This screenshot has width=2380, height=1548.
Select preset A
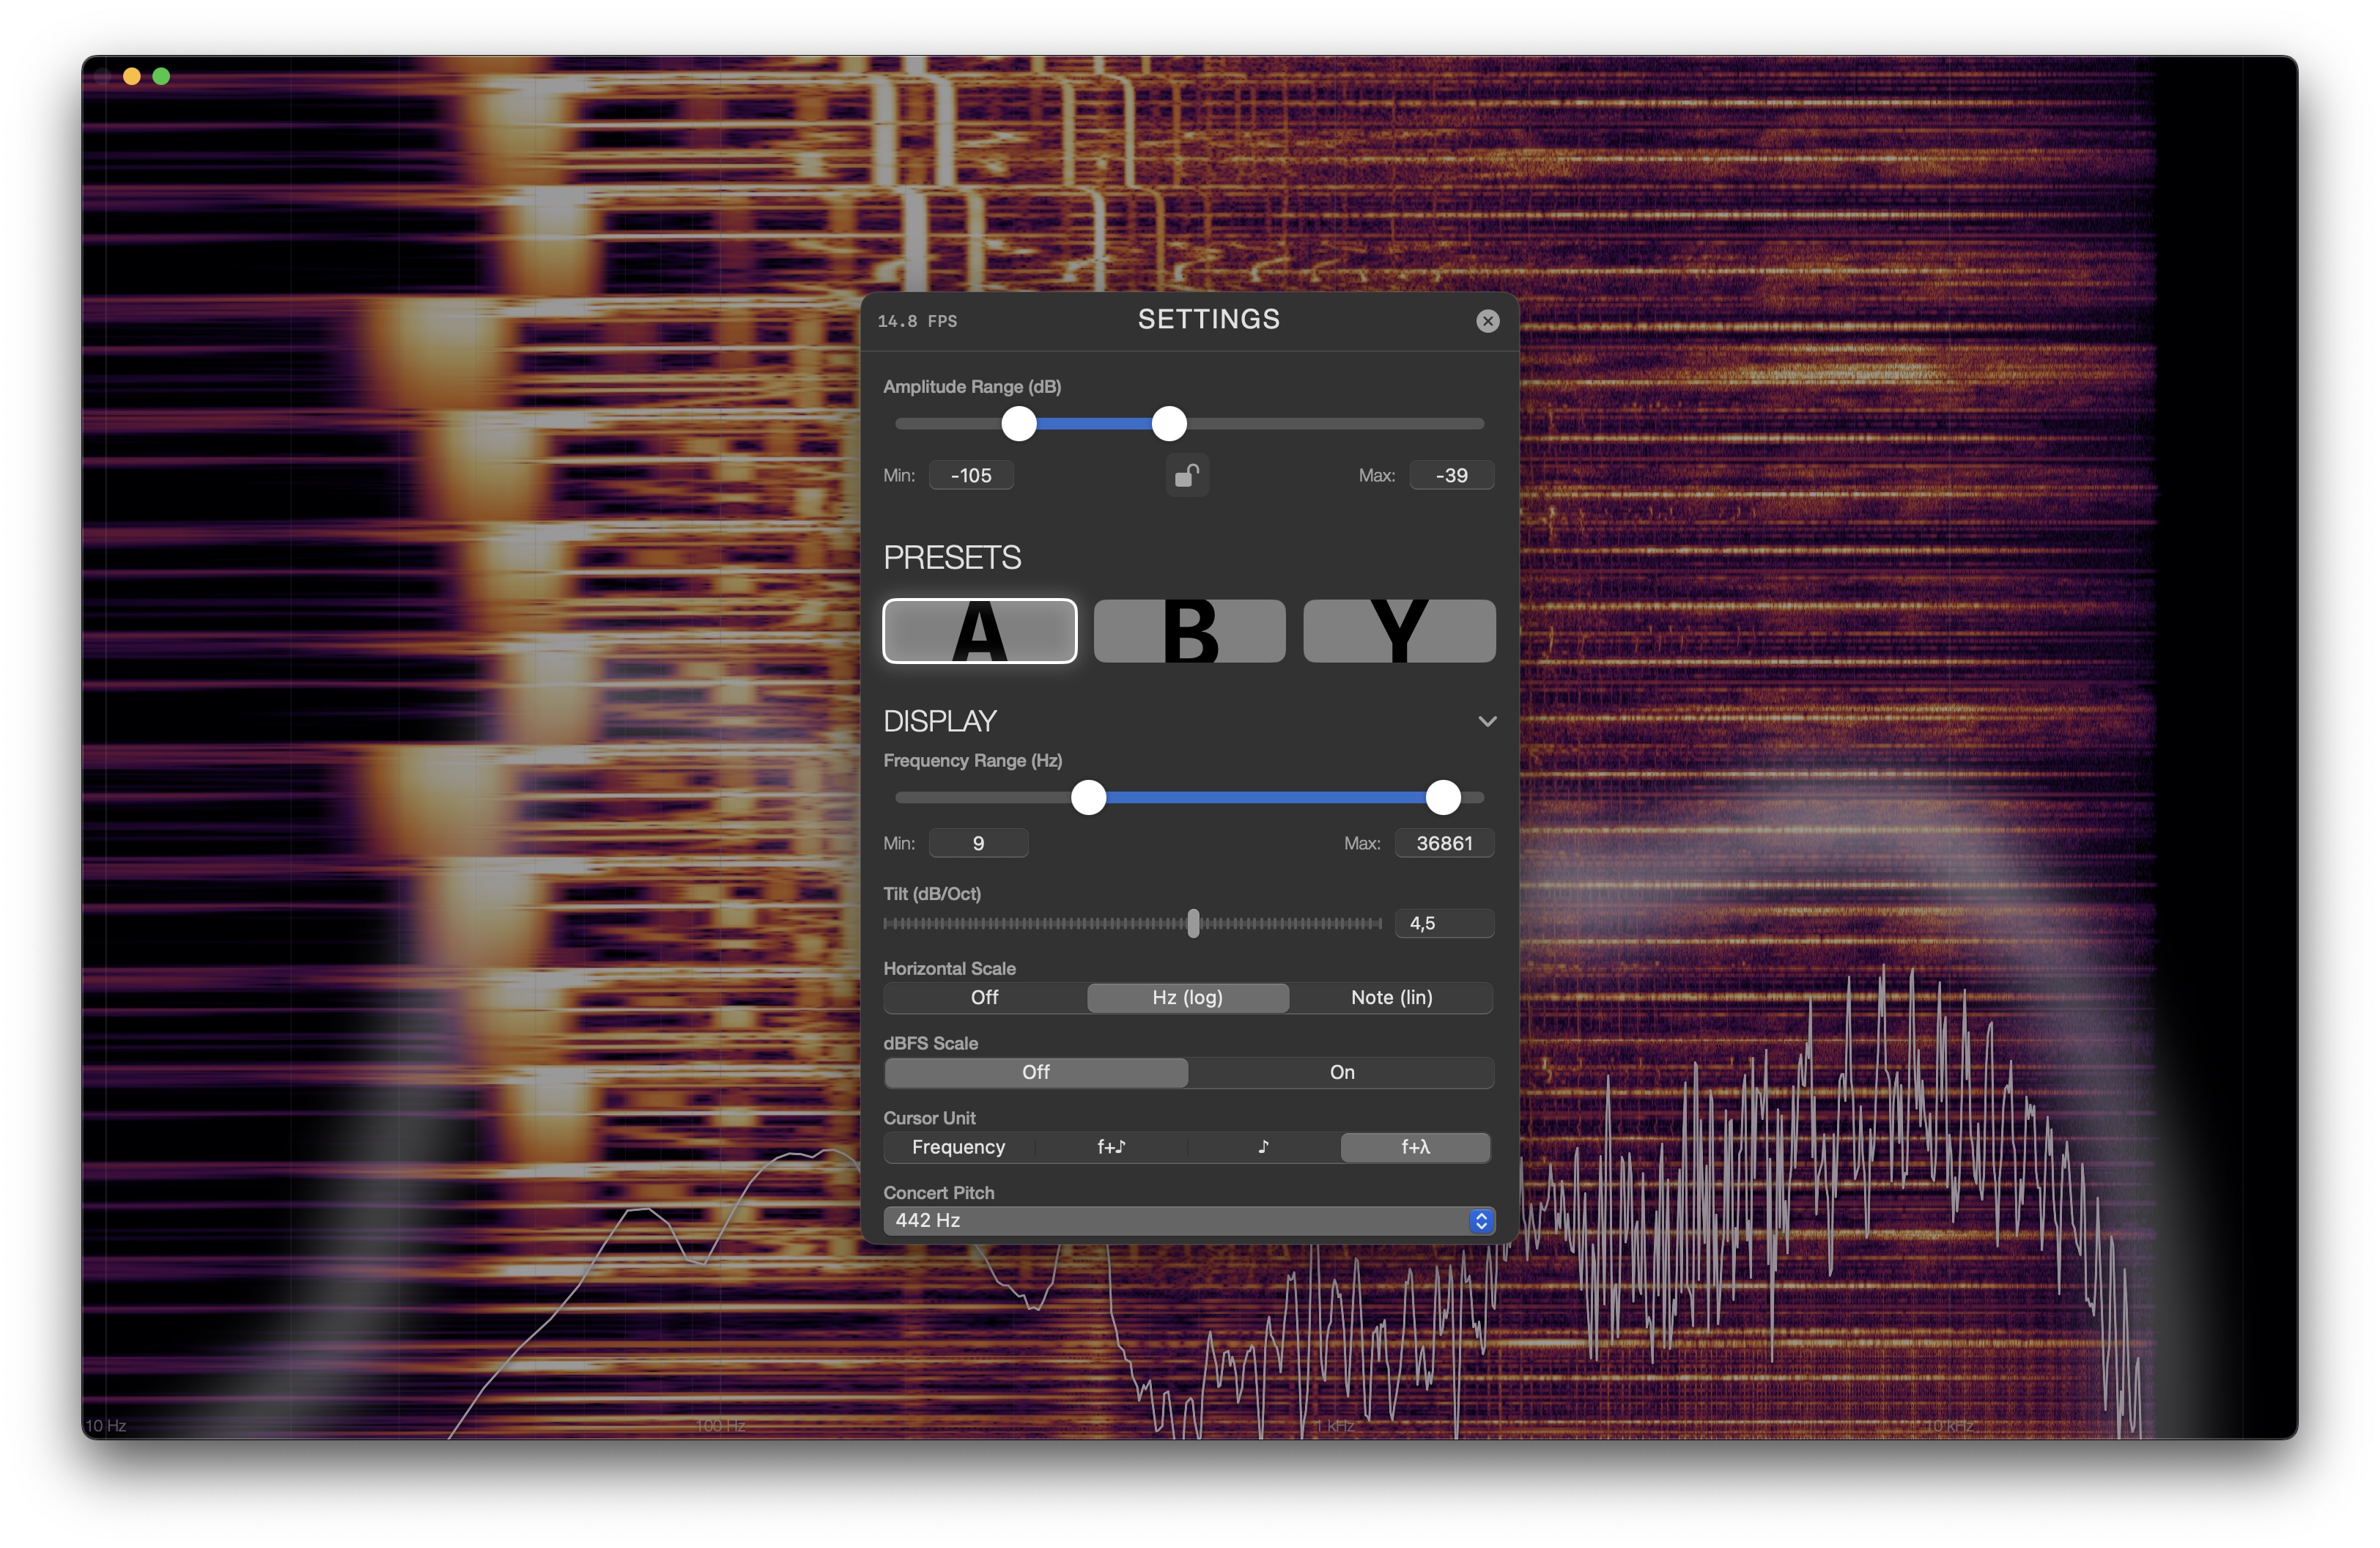click(979, 630)
